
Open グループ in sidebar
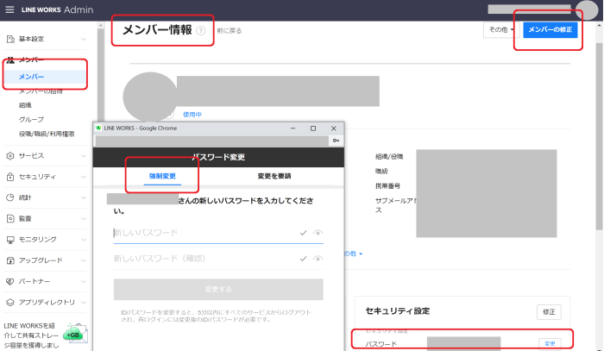[31, 120]
